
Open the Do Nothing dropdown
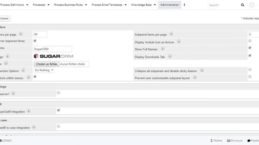[x=44, y=70]
